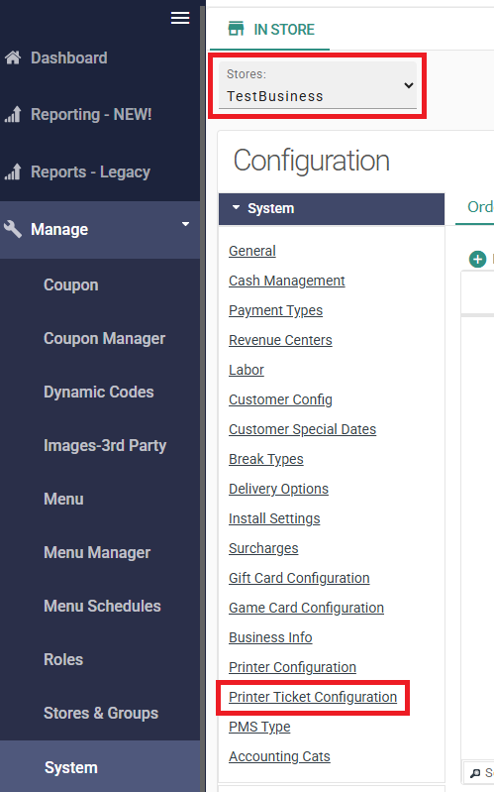This screenshot has width=494, height=792.
Task: Open Printer Ticket Configuration link
Action: tap(313, 697)
